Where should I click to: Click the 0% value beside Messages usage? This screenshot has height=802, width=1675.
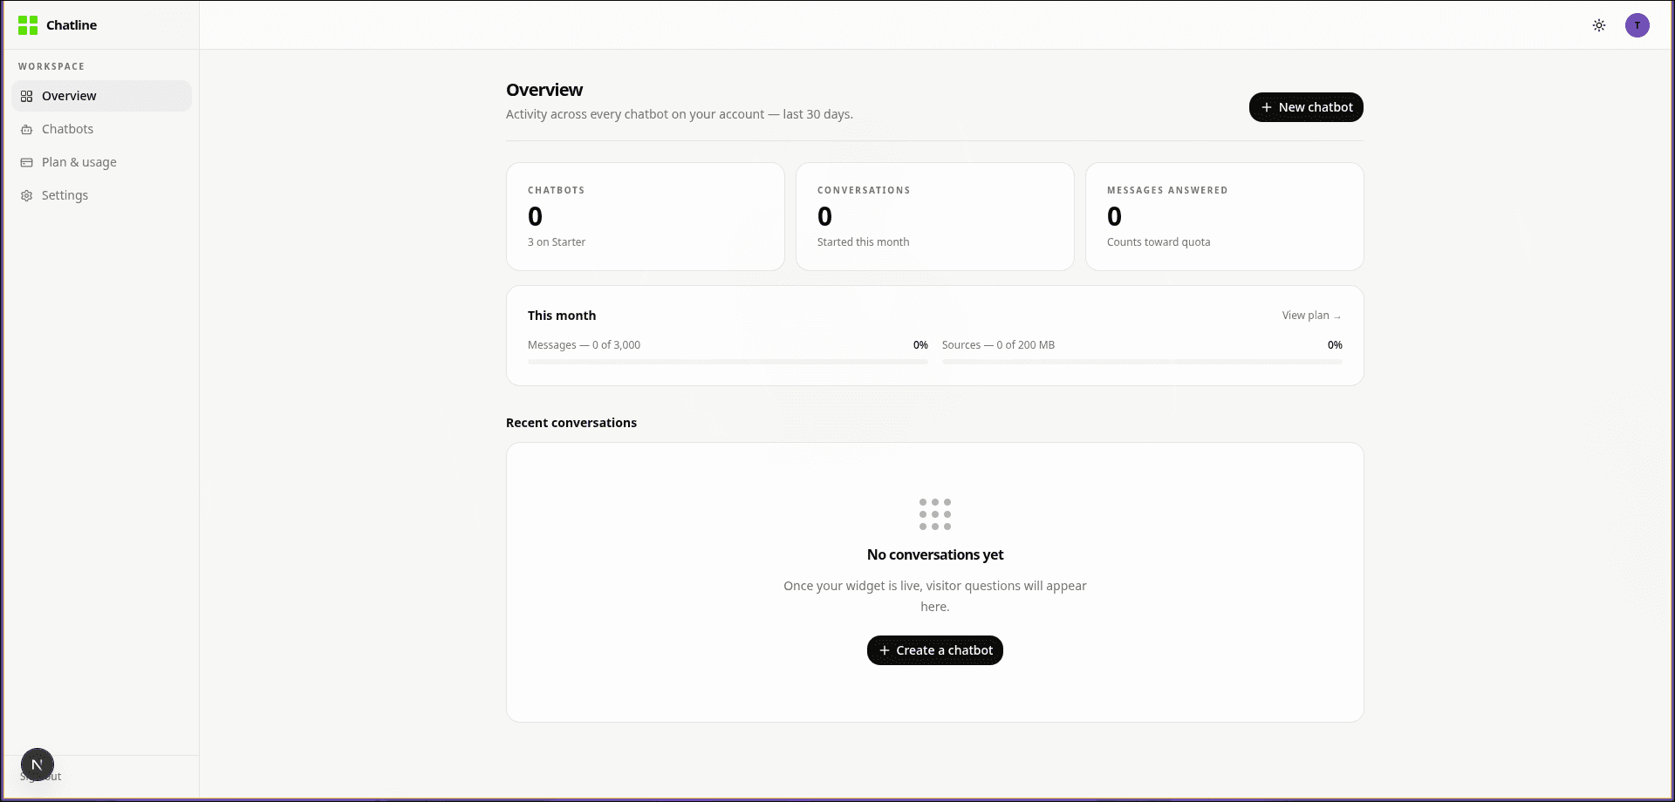(920, 345)
